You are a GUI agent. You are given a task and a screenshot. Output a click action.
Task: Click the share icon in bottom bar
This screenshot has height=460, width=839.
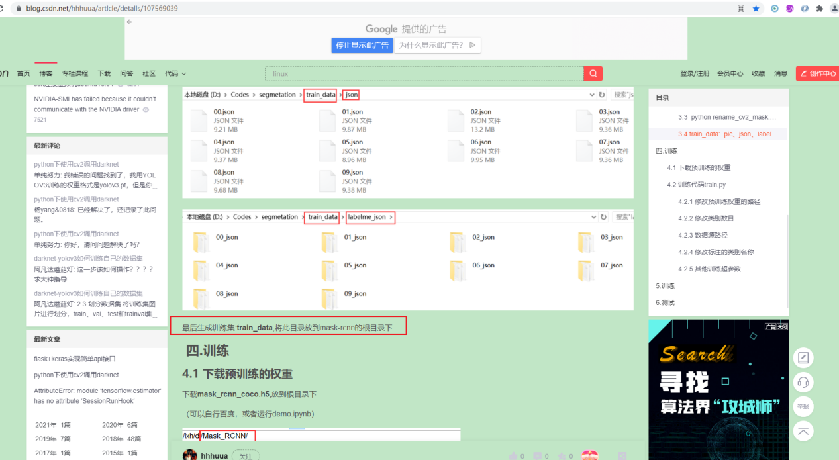[x=622, y=456]
